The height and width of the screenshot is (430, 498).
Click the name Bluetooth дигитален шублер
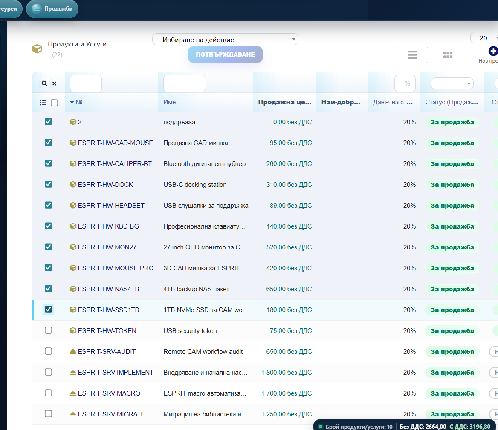[205, 164]
